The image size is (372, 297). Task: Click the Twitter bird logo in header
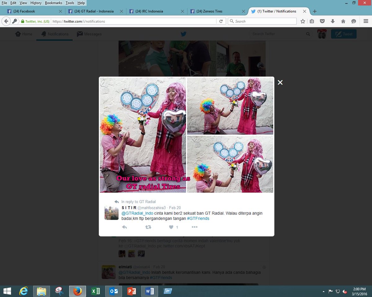coord(184,34)
